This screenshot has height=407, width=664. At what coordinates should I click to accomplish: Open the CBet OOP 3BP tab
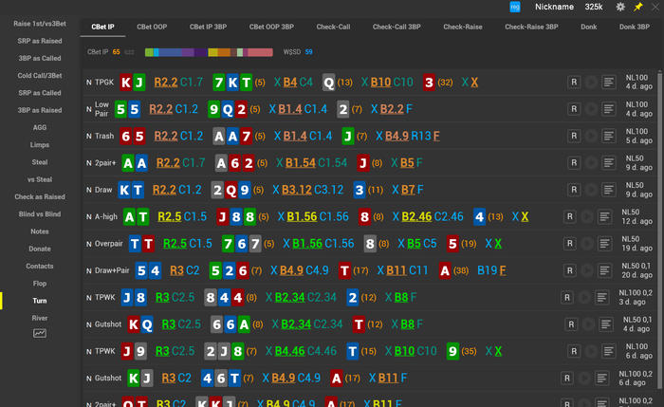tap(271, 27)
